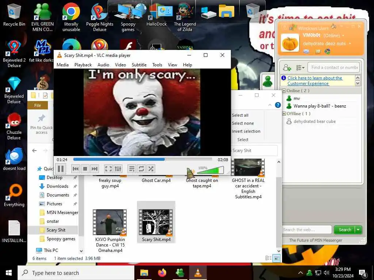Open Downloads in the navigation pane

click(57, 186)
